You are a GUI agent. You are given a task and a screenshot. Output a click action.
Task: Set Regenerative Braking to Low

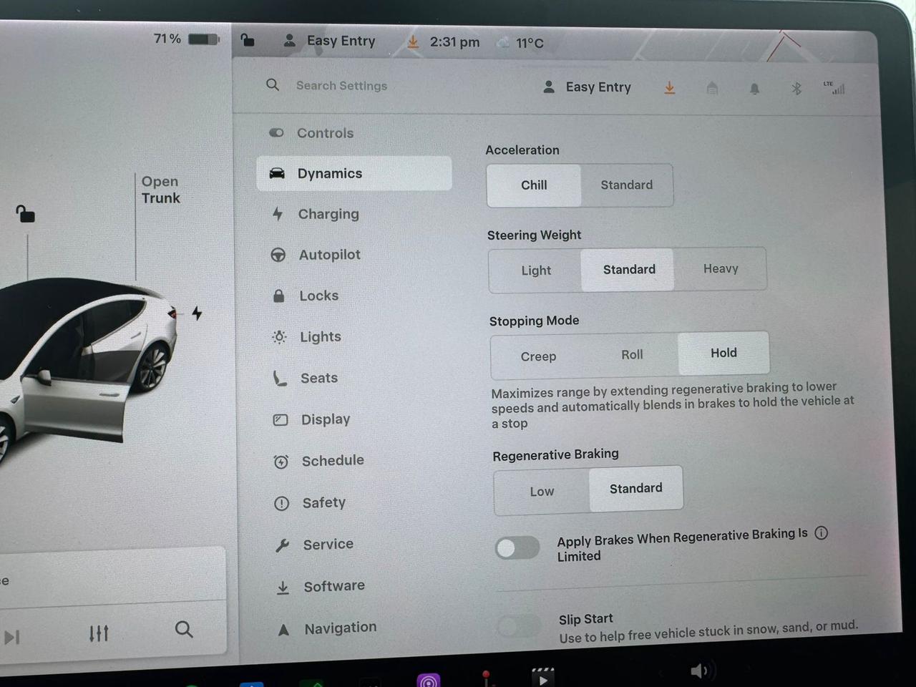(542, 492)
